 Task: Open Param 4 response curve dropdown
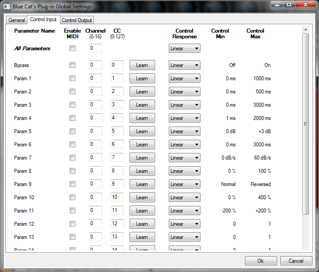[185, 118]
